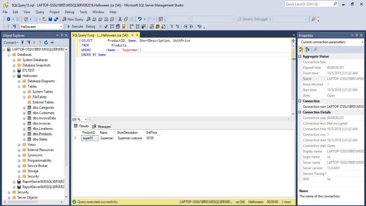This screenshot has height=206, width=366.
Task: Expand the dbo.Customers table node
Action: pyautogui.click(x=24, y=113)
